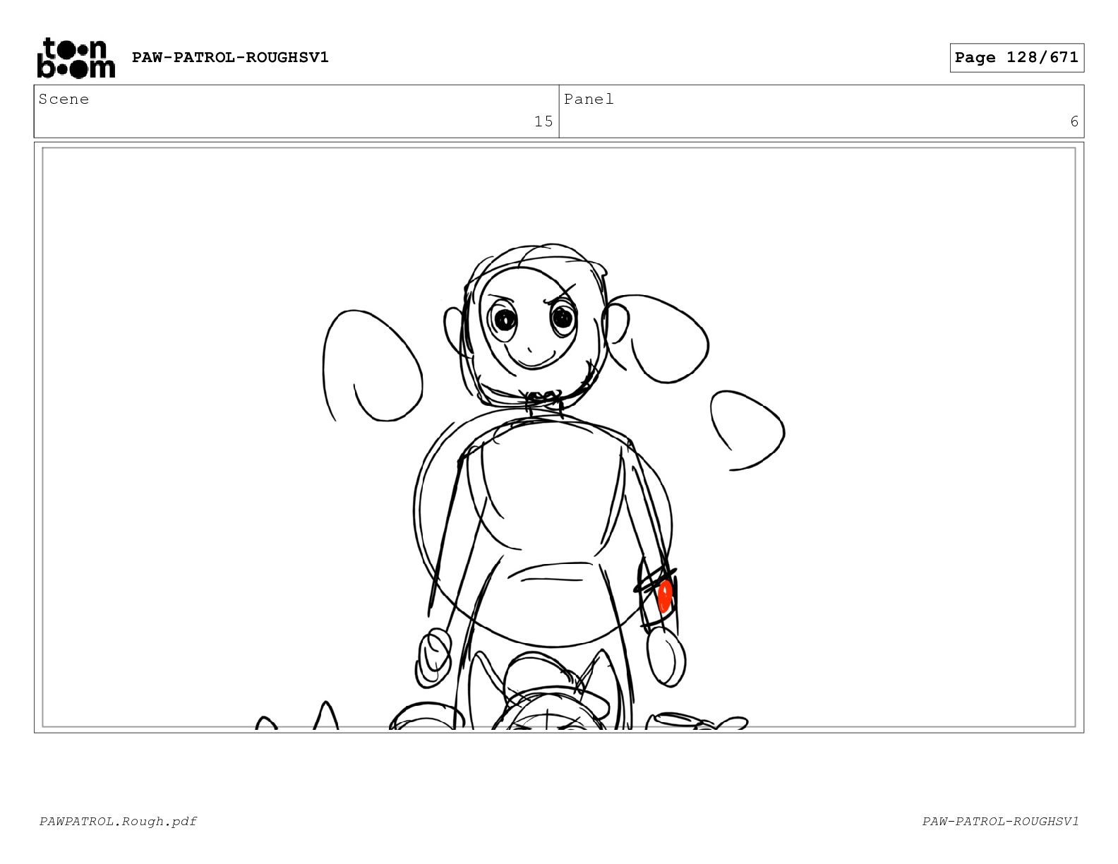Click the Page 128/671 box
Screen dimensions: 1118x864
click(x=1016, y=58)
